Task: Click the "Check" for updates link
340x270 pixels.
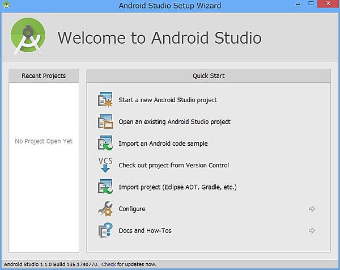Action: [x=108, y=264]
